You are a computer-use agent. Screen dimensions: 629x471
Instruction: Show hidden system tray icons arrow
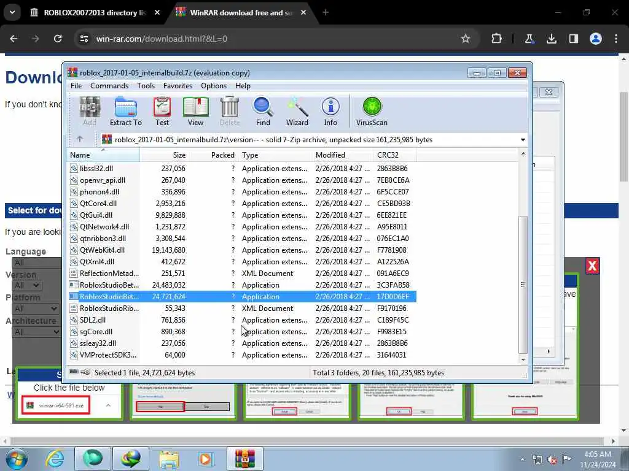[x=522, y=460]
